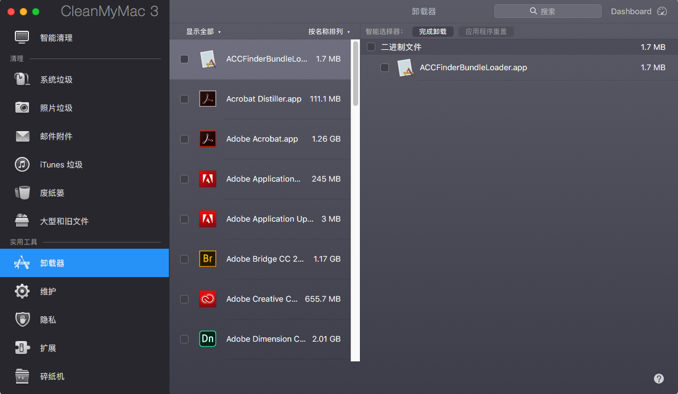Click the 隐私 shield icon
Image resolution: width=678 pixels, height=394 pixels.
coord(22,320)
